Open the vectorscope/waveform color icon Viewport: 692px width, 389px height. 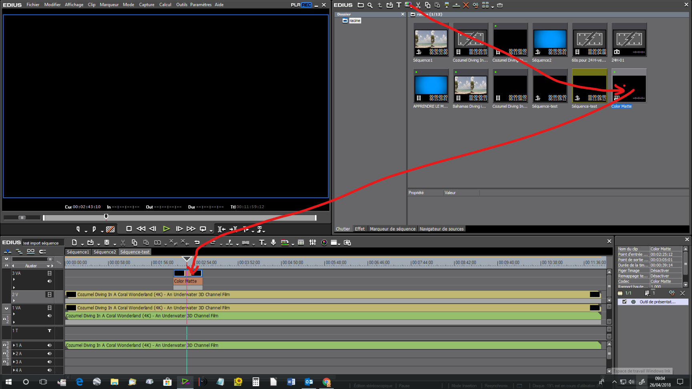tap(324, 243)
